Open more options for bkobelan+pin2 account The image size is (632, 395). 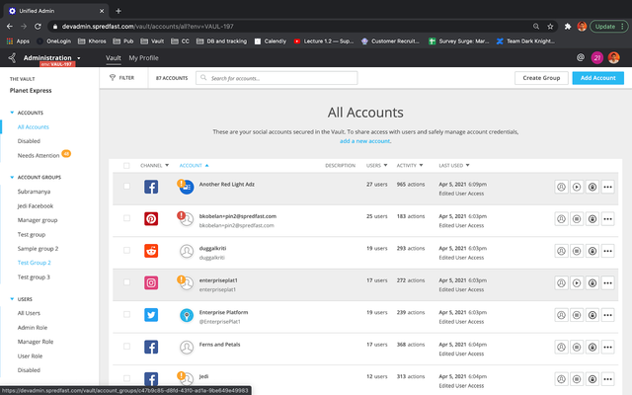pos(608,219)
